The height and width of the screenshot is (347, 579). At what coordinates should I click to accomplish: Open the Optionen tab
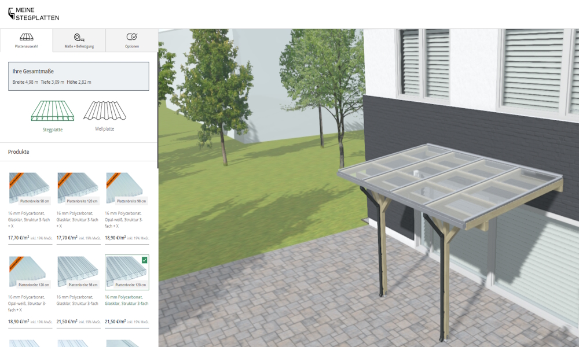click(x=132, y=40)
